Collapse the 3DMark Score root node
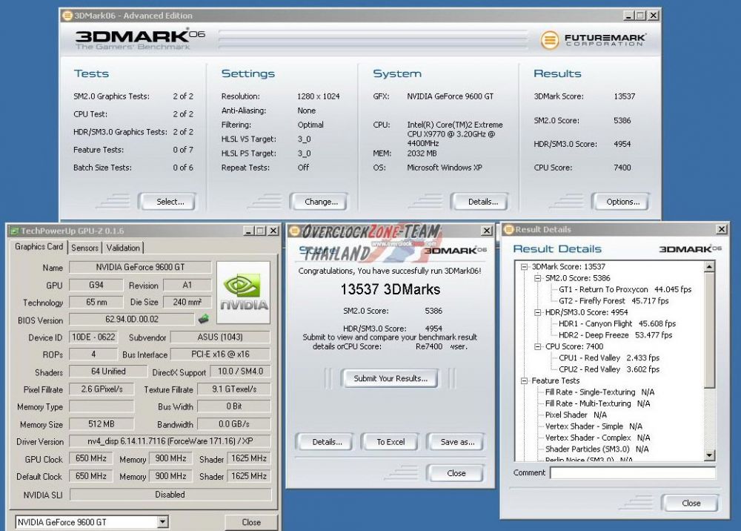 tap(524, 267)
